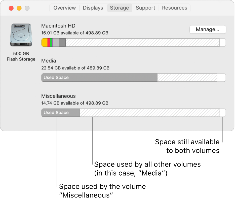This screenshot has width=235, height=201.
Task: Select the Storage tab
Action: click(x=120, y=8)
